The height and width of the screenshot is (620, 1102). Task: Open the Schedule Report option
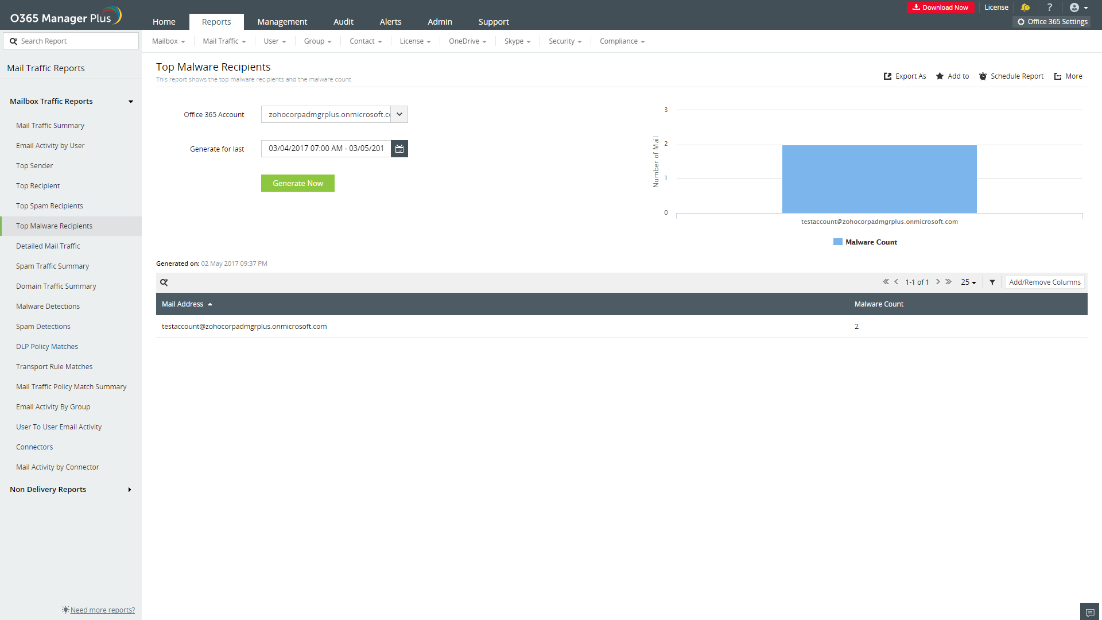pyautogui.click(x=1011, y=76)
